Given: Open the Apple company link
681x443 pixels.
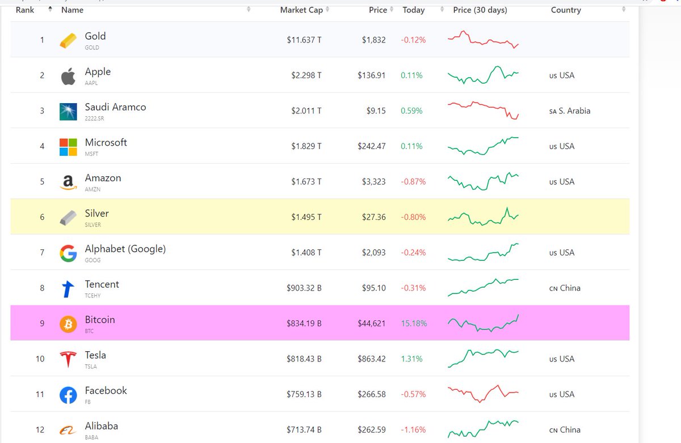Looking at the screenshot, I should coord(98,72).
